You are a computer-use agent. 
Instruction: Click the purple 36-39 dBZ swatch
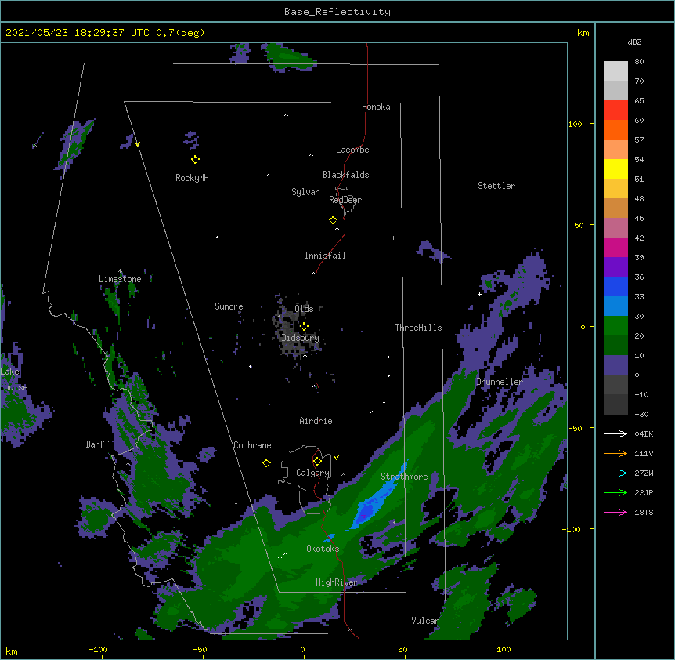pyautogui.click(x=615, y=267)
